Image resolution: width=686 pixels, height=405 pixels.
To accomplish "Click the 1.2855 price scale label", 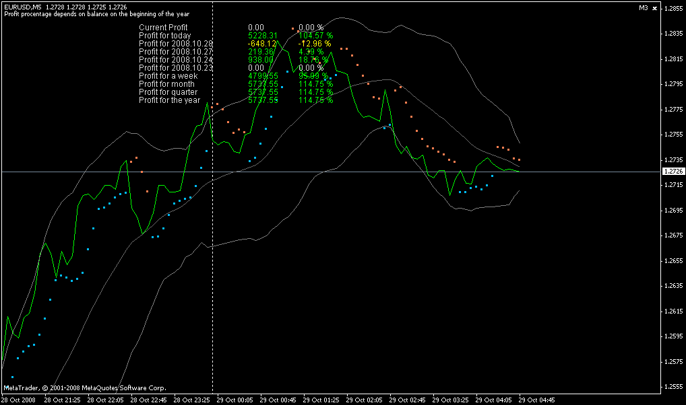I will coord(674,8).
